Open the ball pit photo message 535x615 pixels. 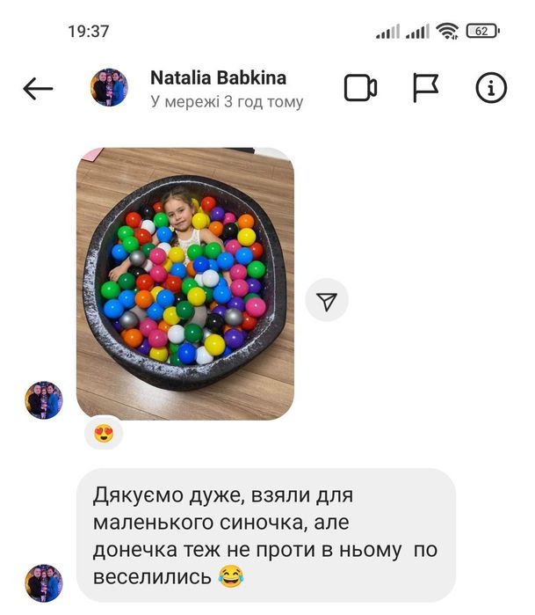pyautogui.click(x=184, y=283)
